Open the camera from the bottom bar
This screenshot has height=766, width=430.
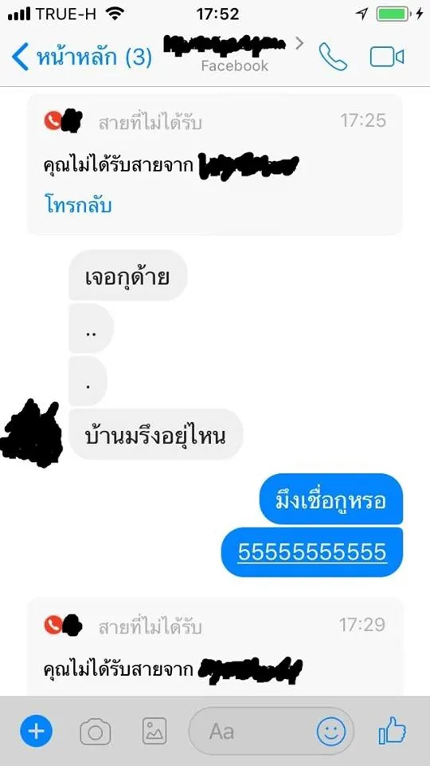pyautogui.click(x=95, y=732)
